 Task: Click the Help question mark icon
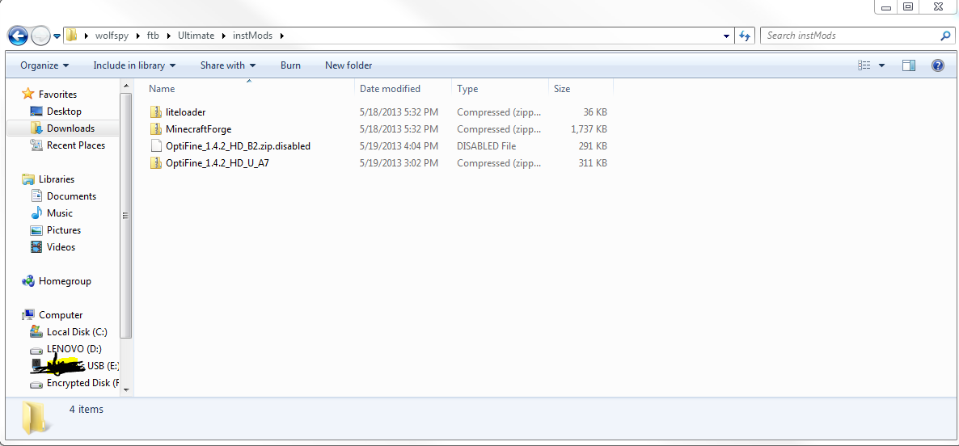click(x=937, y=65)
